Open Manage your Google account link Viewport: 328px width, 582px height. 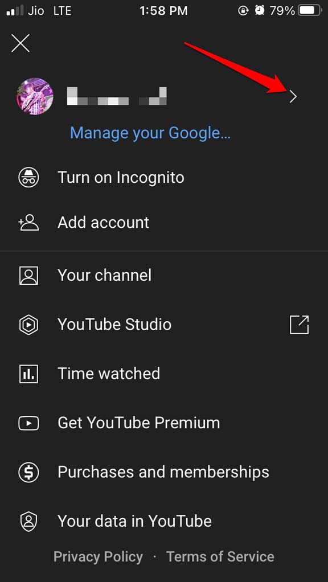click(150, 133)
